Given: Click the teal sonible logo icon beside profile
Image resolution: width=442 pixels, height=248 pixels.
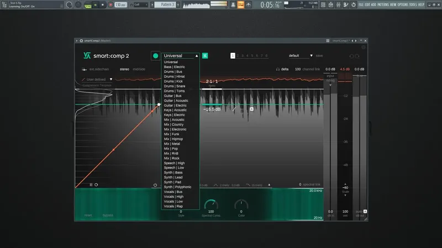Looking at the screenshot, I should (205, 56).
